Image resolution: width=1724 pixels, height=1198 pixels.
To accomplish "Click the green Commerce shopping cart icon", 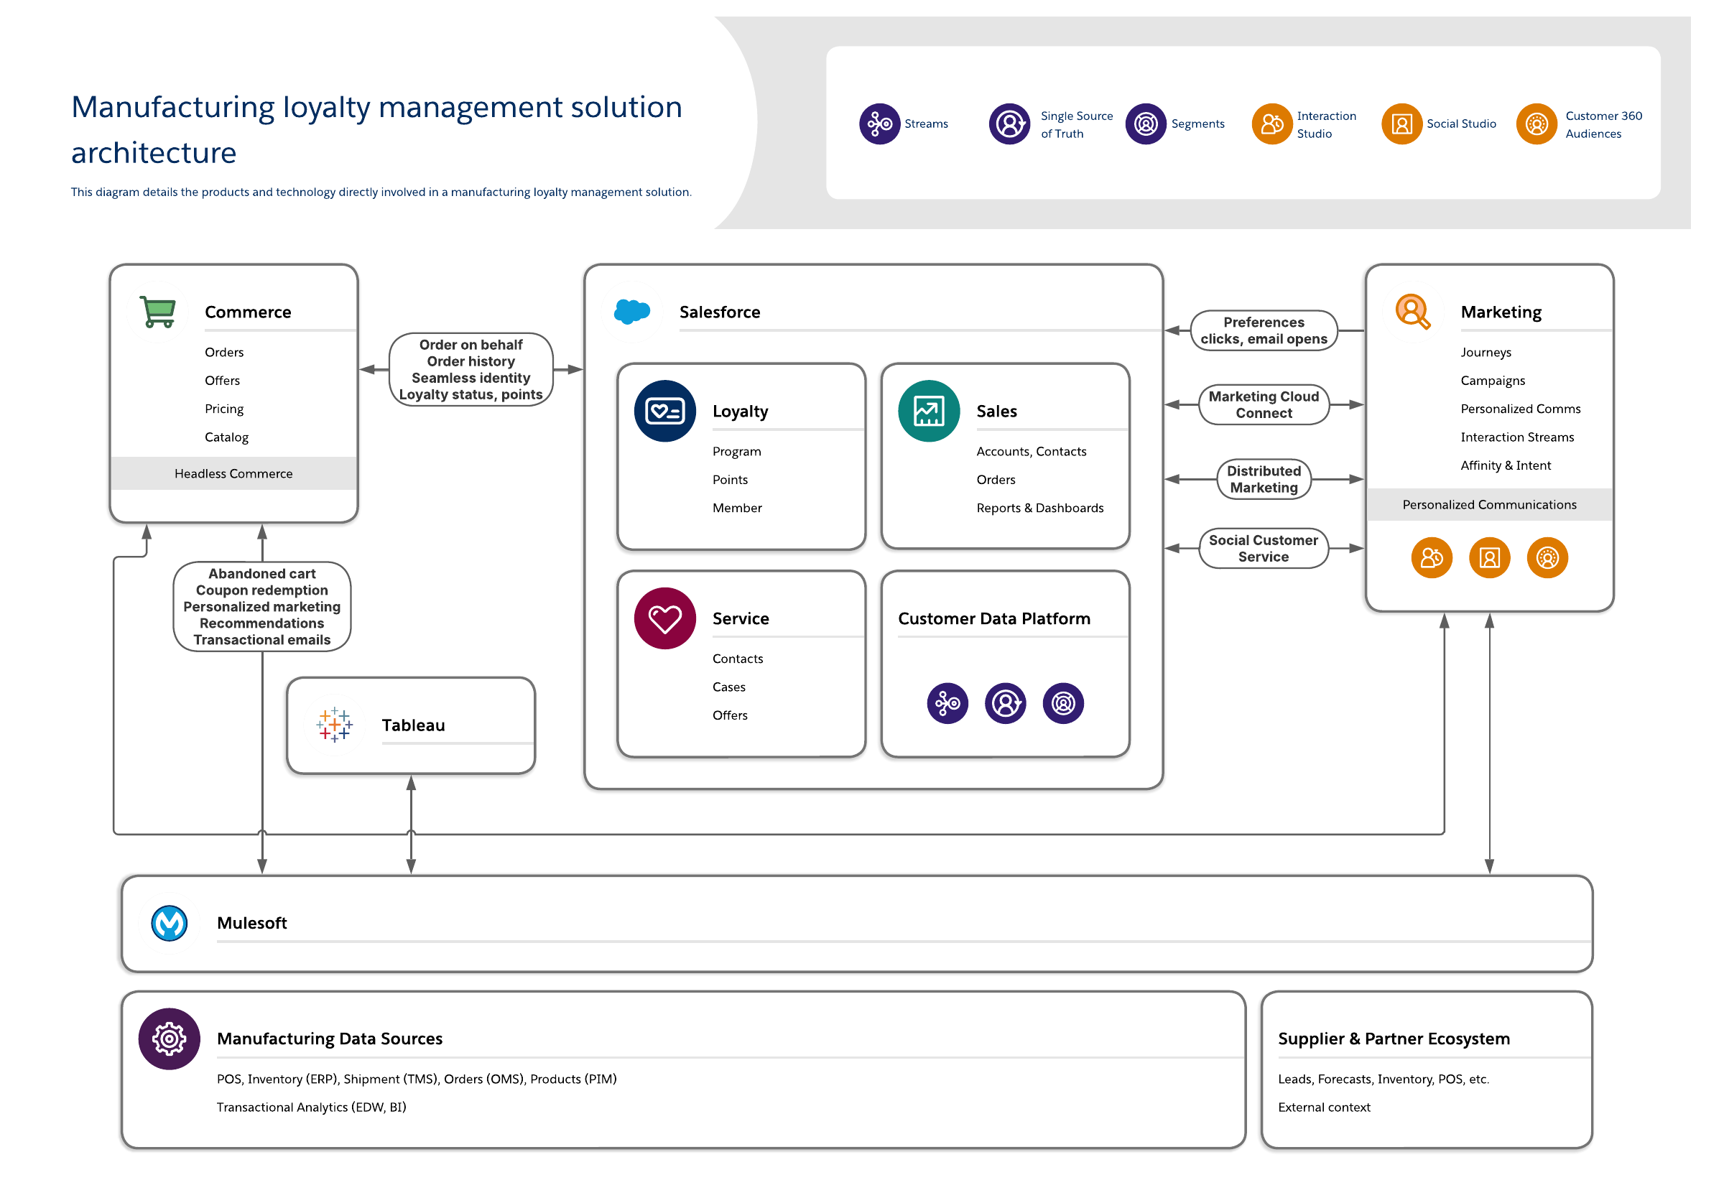I will click(157, 312).
